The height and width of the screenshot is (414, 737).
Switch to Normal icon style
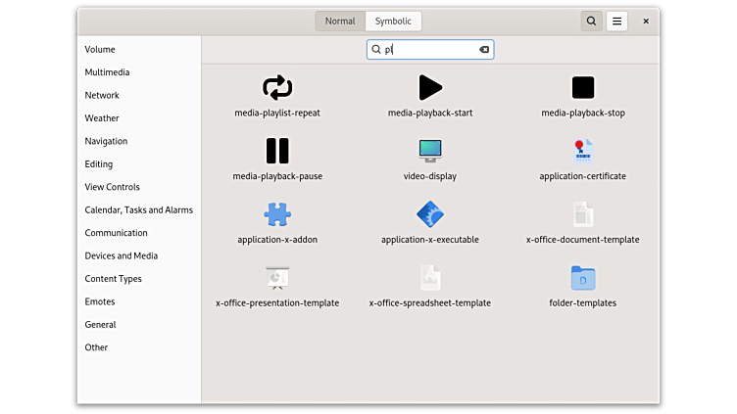pyautogui.click(x=340, y=21)
